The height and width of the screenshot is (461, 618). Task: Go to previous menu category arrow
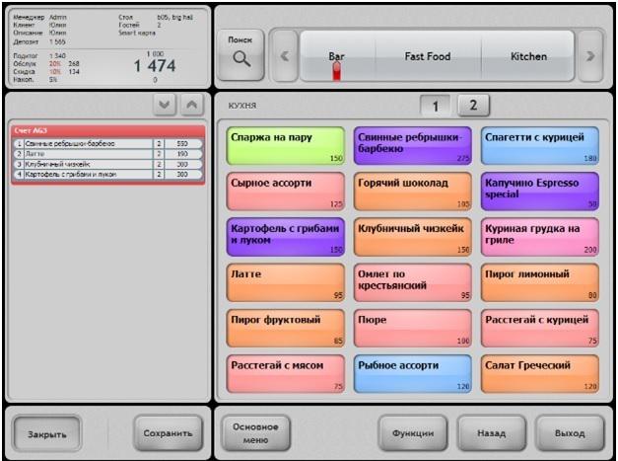click(x=285, y=56)
